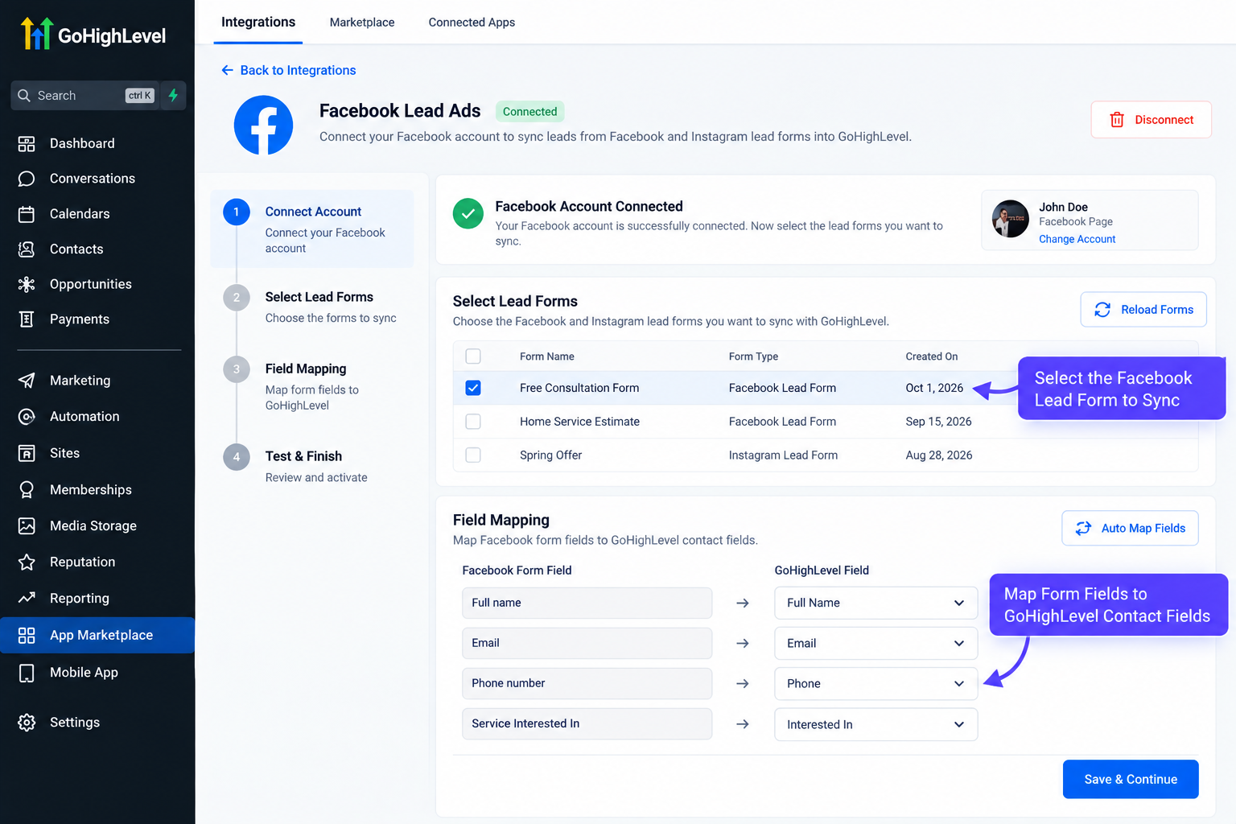Open Memberships via its badge icon

[x=27, y=490]
